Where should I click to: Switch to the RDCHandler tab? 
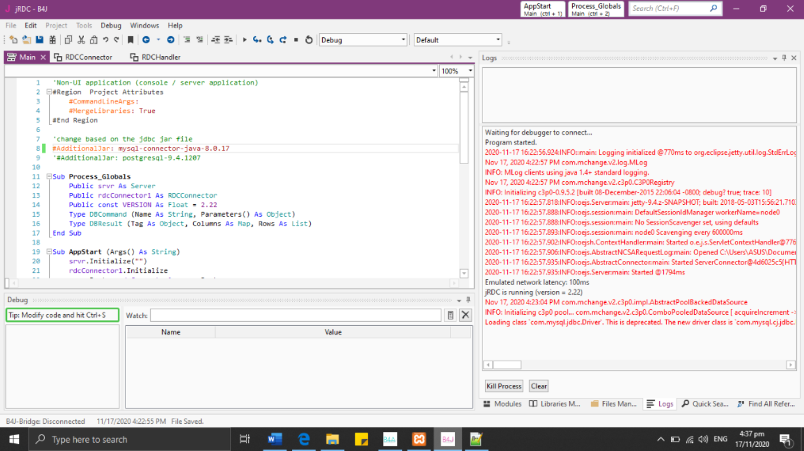click(x=155, y=57)
